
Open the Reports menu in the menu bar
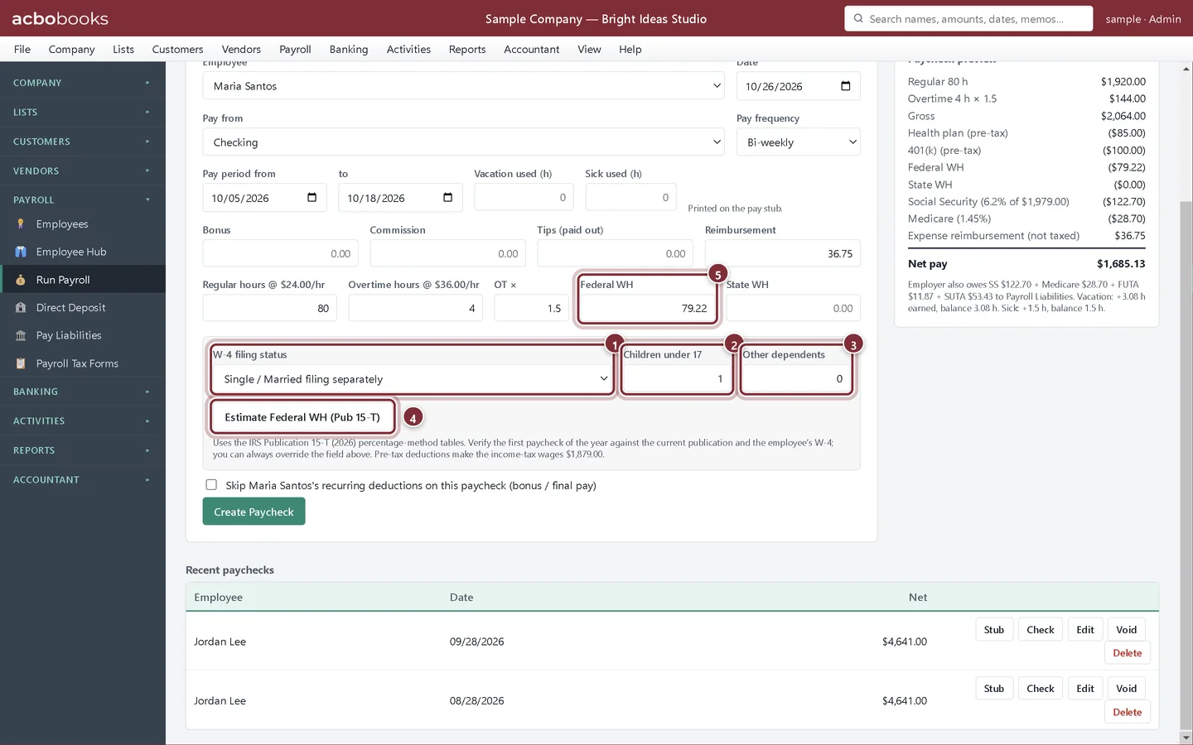pos(467,49)
